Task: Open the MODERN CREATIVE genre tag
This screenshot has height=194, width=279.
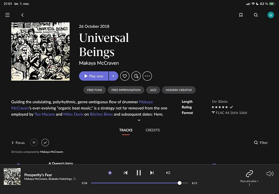Action: click(179, 90)
